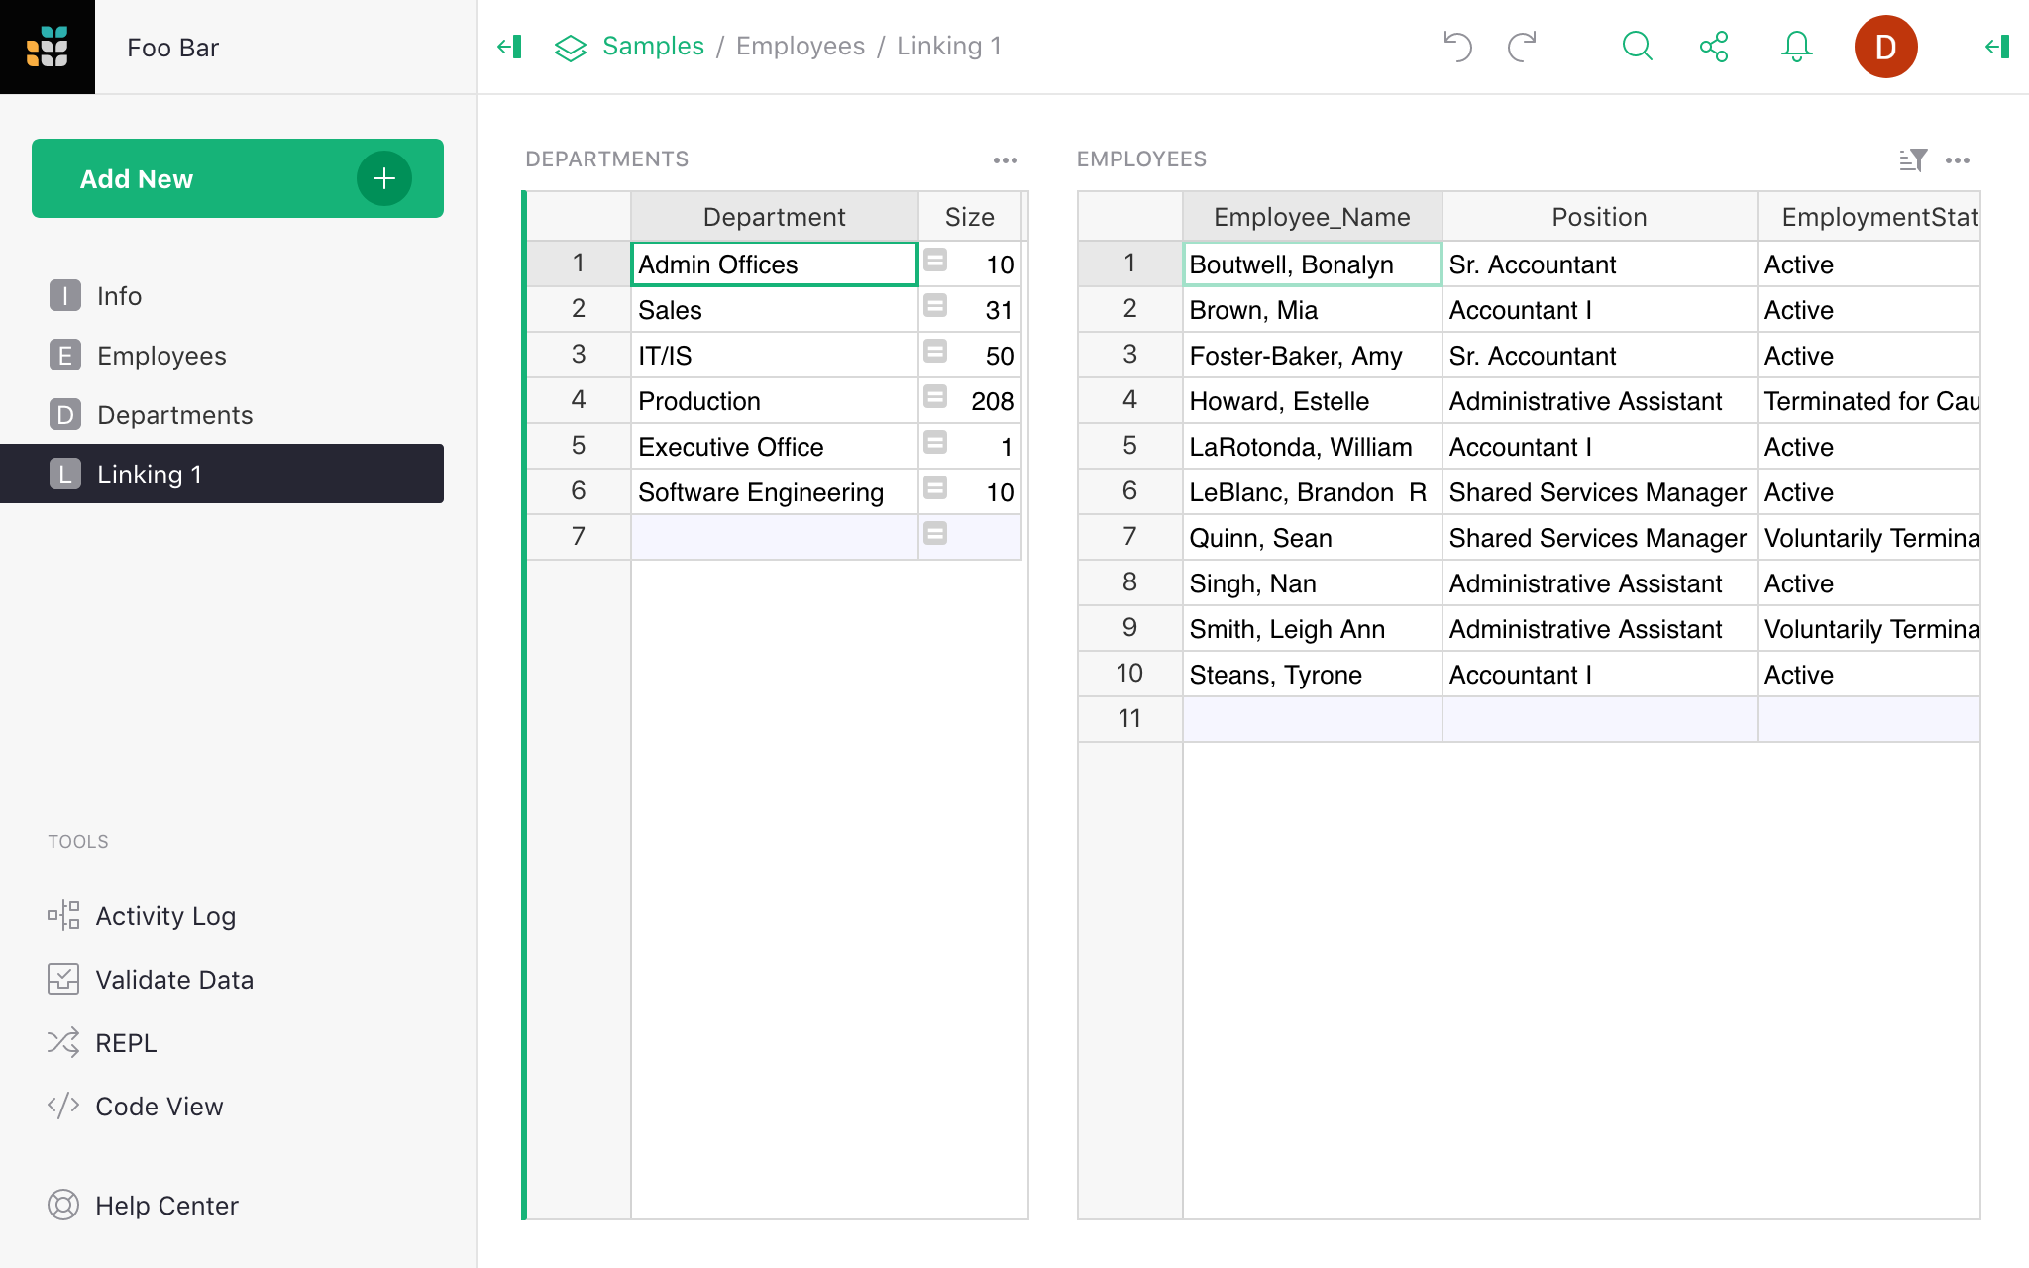The image size is (2029, 1268).
Task: Expand the EMPLOYEES table options menu
Action: coord(1961,159)
